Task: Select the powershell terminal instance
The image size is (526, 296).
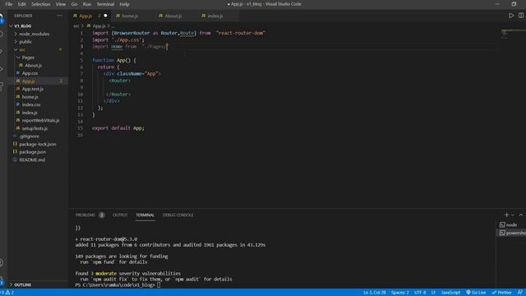Action: pyautogui.click(x=512, y=233)
